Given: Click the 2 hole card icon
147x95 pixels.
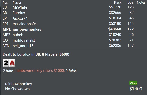Looking at the screenshot, I should 6,63.
